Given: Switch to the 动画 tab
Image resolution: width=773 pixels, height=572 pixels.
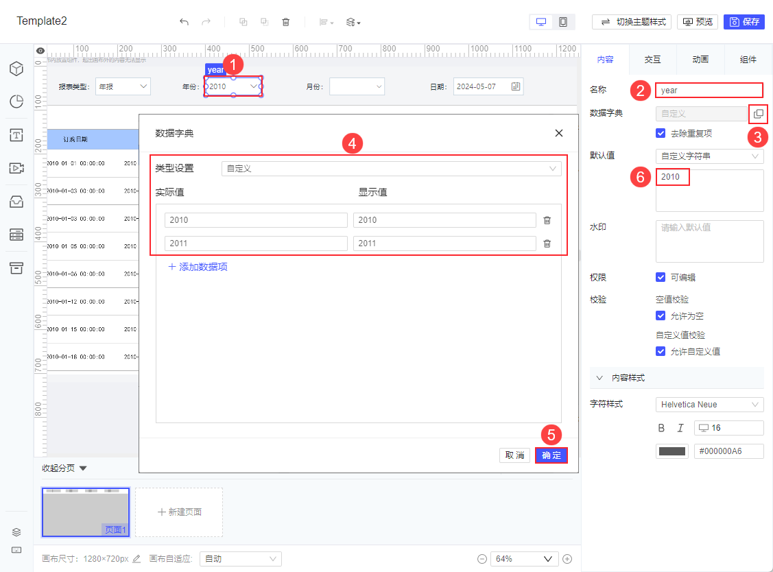Looking at the screenshot, I should [700, 59].
